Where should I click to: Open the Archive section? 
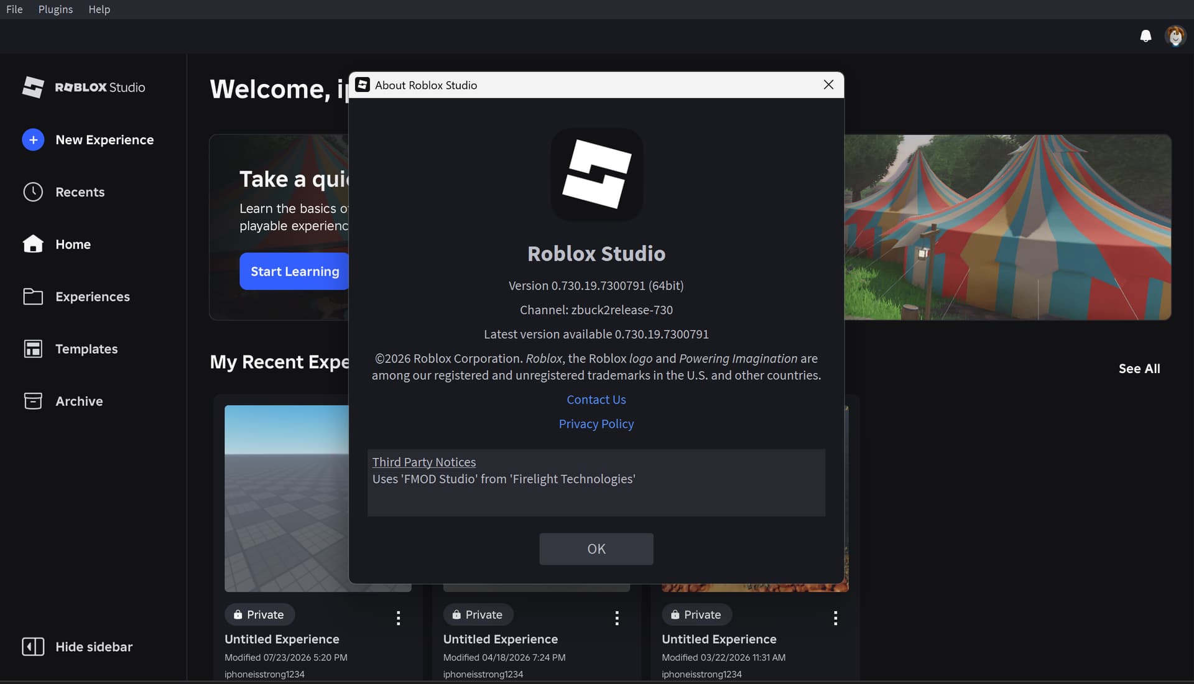(x=79, y=401)
